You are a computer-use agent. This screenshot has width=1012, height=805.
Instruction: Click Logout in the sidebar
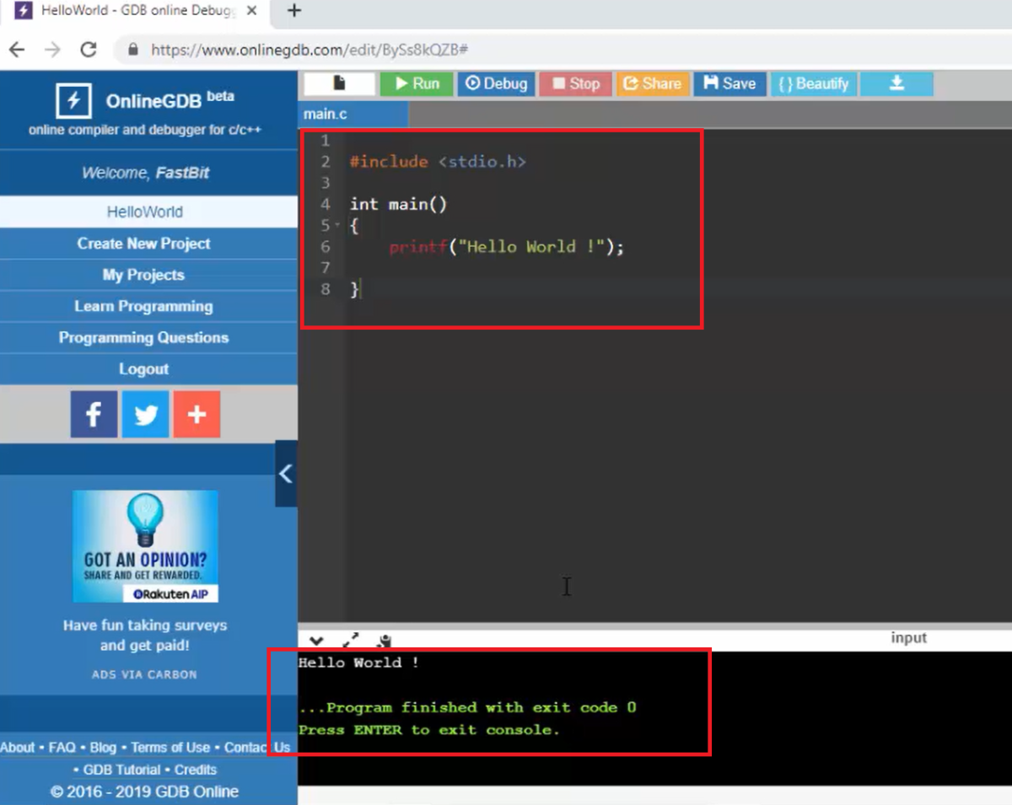pos(144,368)
